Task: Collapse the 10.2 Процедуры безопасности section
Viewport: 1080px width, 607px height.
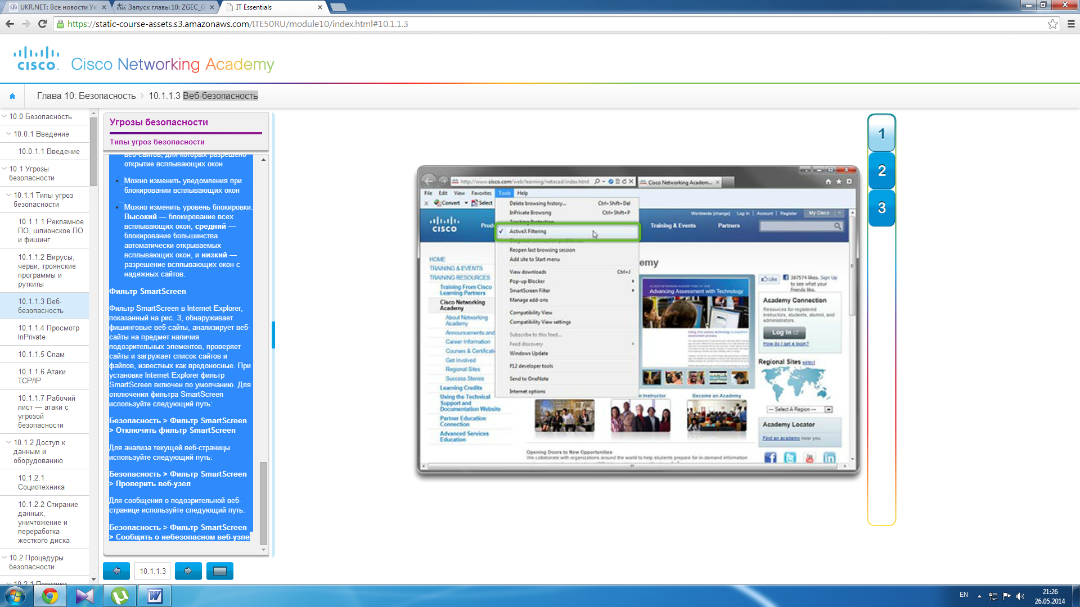Action: (x=4, y=558)
